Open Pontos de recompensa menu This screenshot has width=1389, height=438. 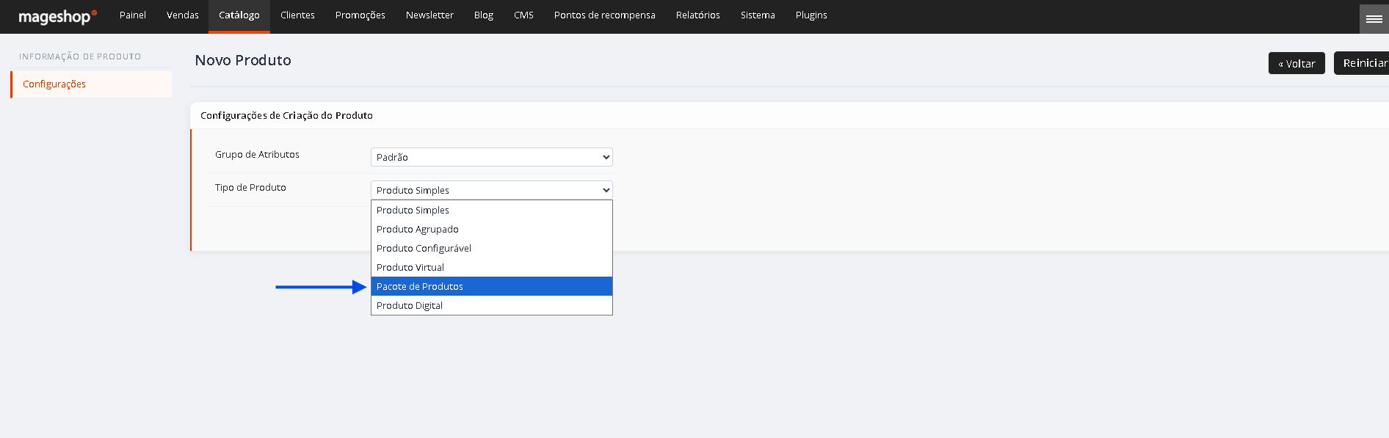coord(605,15)
